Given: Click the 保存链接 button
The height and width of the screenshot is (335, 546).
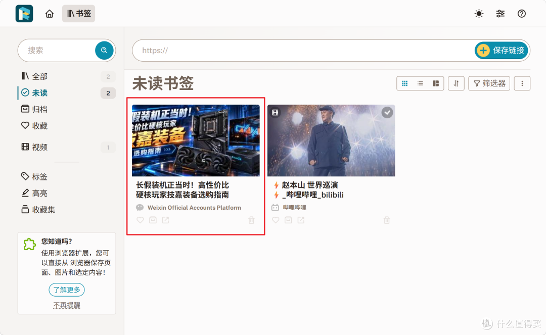Looking at the screenshot, I should tap(501, 51).
